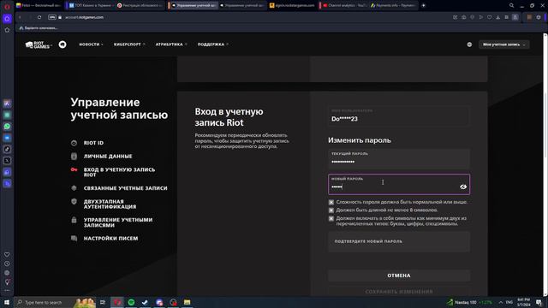Switch to the Channel analytics YouTube tab
Screen dimensions: 548x308
343,5
